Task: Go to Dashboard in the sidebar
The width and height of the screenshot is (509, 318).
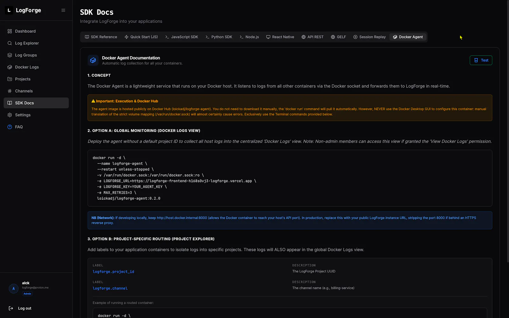Action: 36,31
